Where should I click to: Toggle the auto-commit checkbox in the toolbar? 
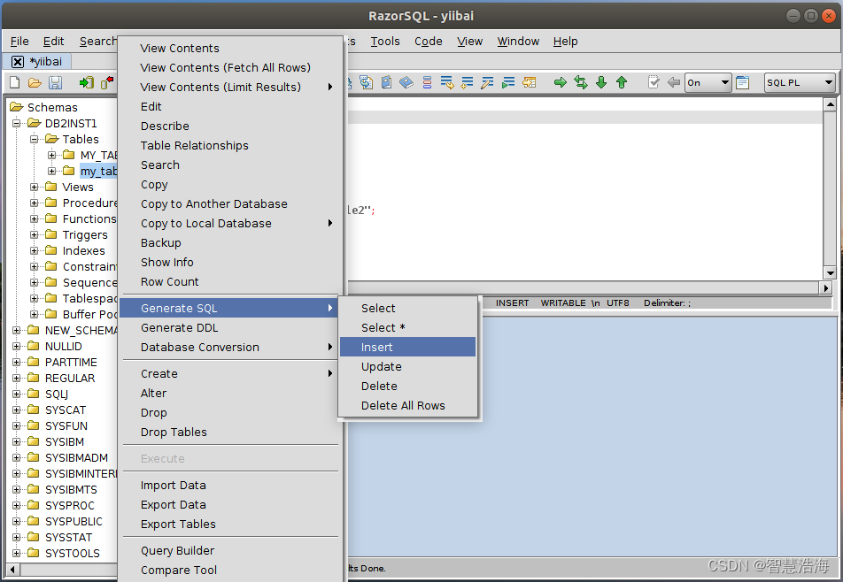[x=654, y=82]
